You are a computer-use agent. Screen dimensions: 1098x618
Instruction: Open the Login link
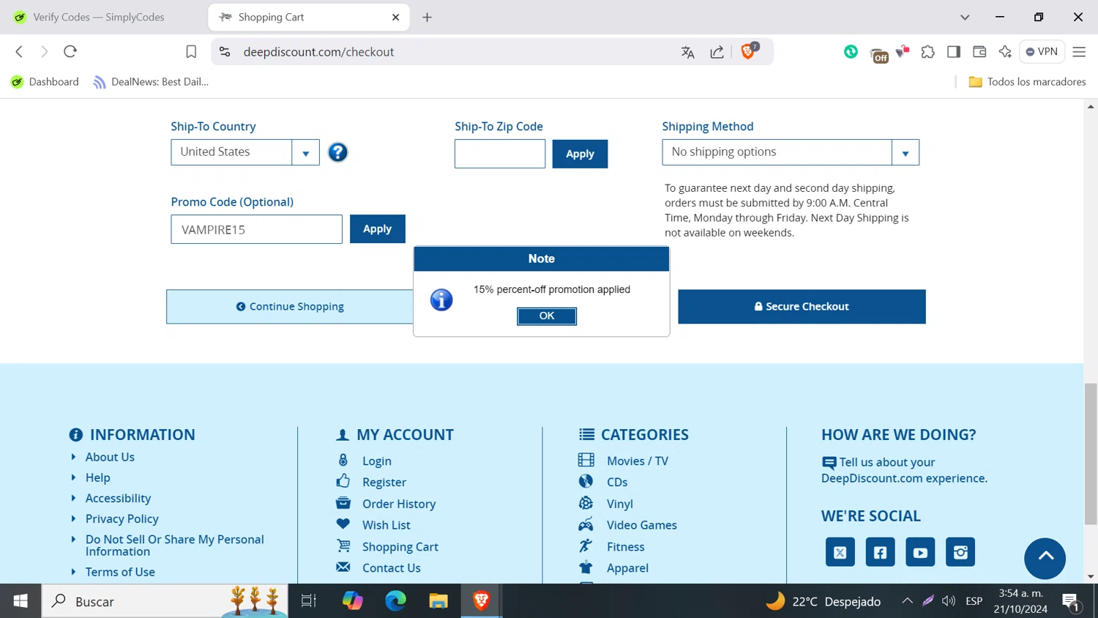coord(376,461)
